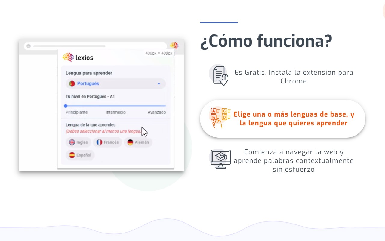
Task: Click the browser address bar field
Action: [x=95, y=46]
